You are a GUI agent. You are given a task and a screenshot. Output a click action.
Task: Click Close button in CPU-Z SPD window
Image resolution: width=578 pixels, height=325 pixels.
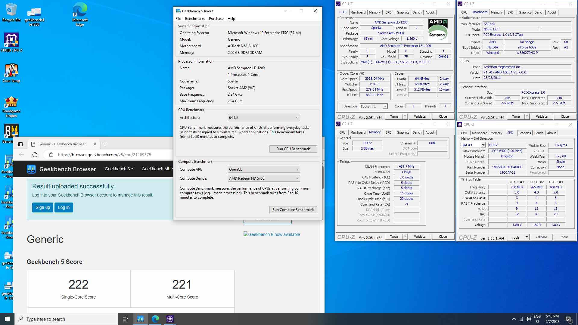564,237
